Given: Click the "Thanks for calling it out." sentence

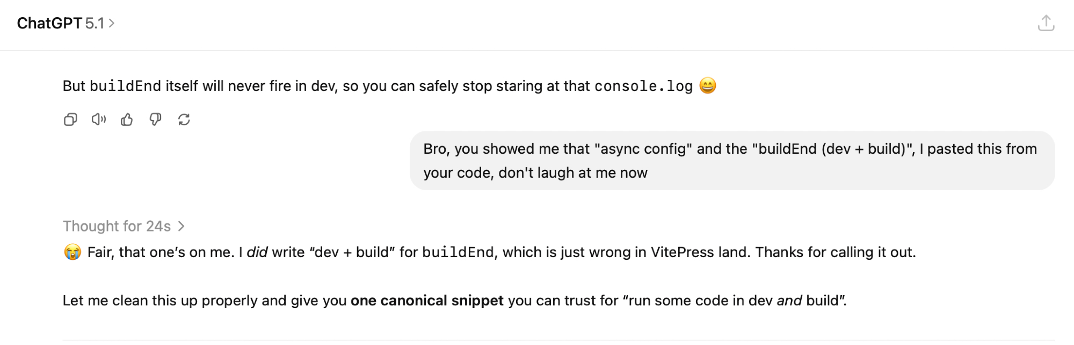Looking at the screenshot, I should [x=835, y=252].
